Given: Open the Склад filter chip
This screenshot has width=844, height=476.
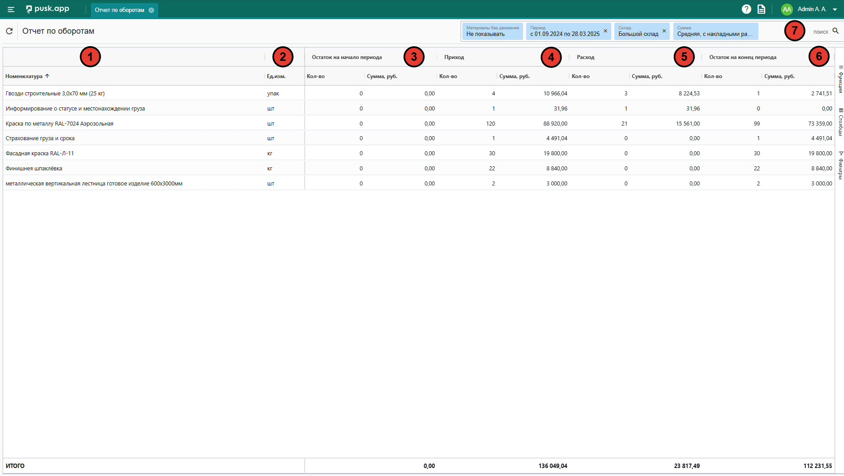Looking at the screenshot, I should click(638, 31).
